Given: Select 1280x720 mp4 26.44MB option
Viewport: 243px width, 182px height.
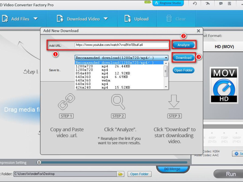Looking at the screenshot, I should click(x=119, y=66).
